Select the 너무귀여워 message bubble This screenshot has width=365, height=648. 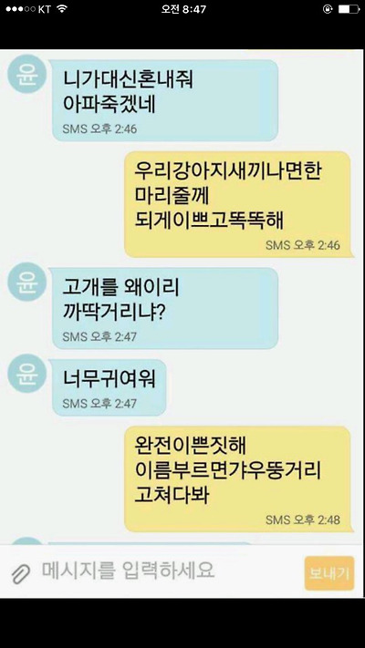pyautogui.click(x=109, y=387)
